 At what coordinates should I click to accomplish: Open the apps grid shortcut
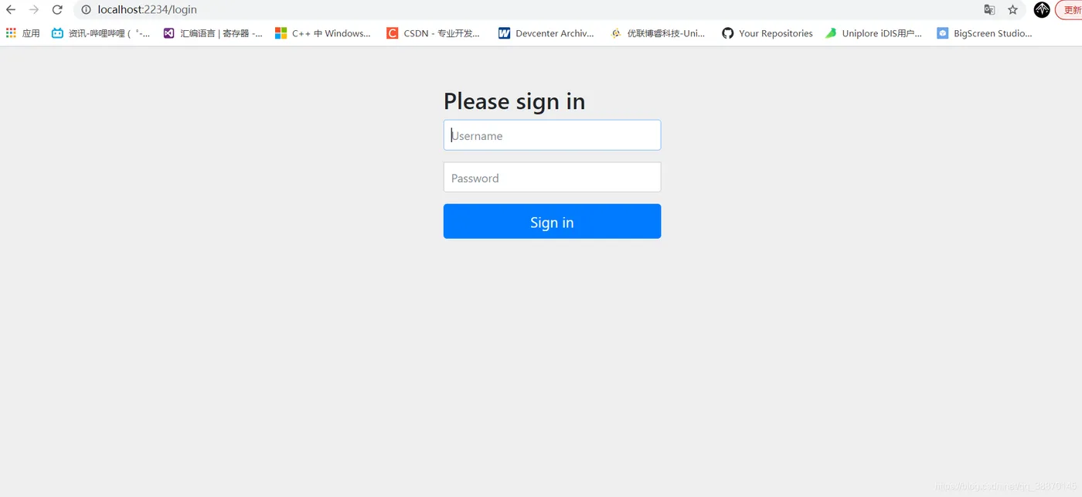23,33
